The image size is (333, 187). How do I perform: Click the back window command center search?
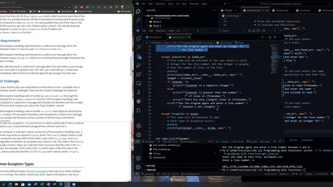point(280,4)
